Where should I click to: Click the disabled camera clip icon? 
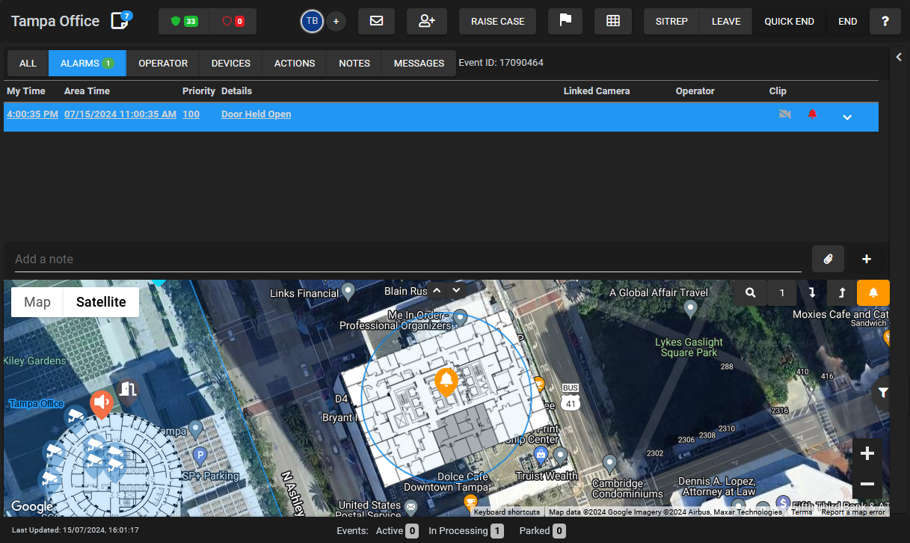pyautogui.click(x=784, y=114)
